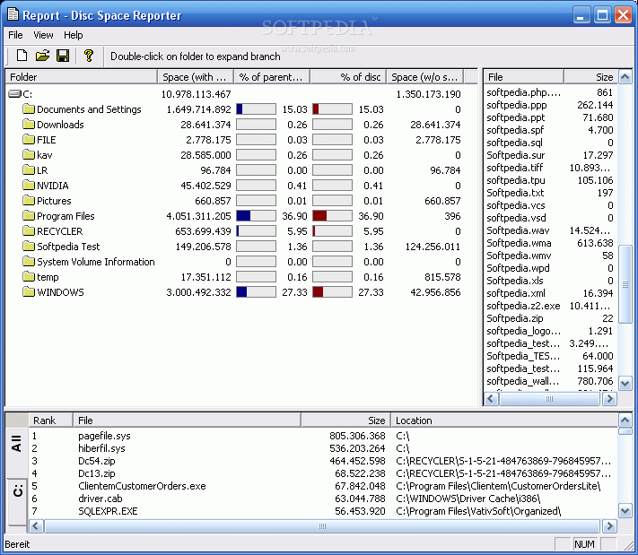Screen dimensions: 638x555
Task: Select pagefile.sys in ranking list
Action: coord(104,436)
